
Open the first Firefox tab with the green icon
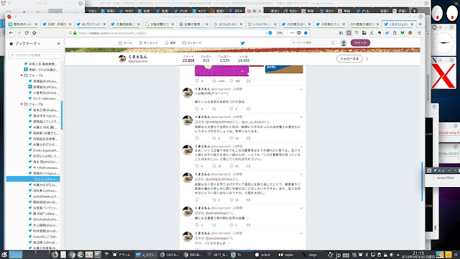[x=23, y=24]
